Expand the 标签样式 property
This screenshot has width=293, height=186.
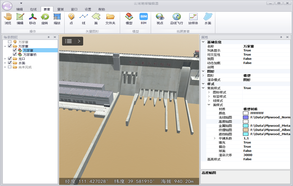coord(209,97)
